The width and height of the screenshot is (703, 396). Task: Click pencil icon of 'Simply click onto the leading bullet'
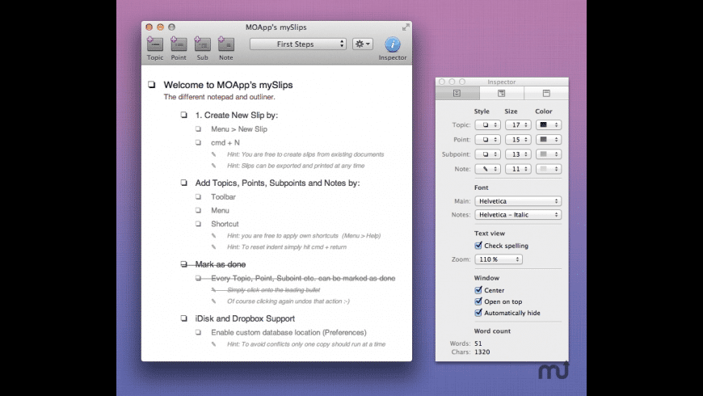point(214,289)
